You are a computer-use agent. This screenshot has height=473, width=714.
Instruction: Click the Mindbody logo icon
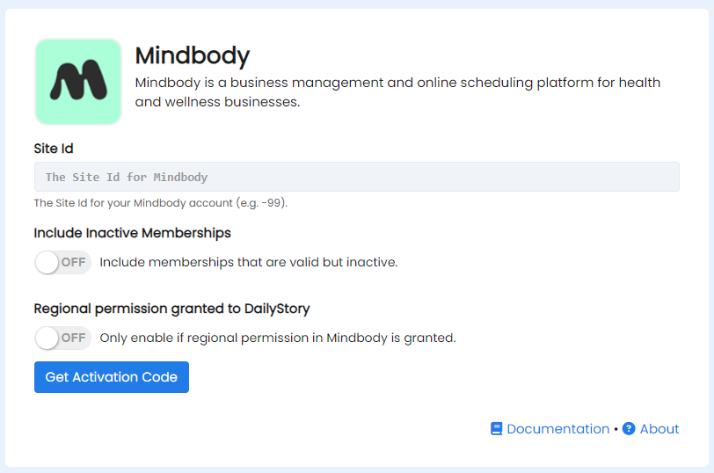pyautogui.click(x=78, y=82)
